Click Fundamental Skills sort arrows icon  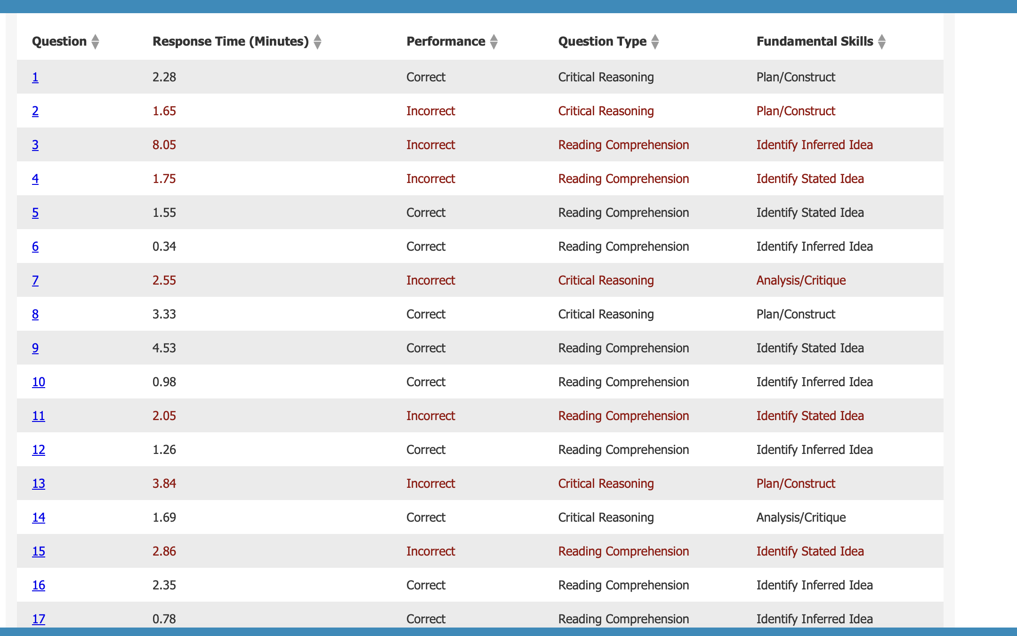click(x=881, y=42)
